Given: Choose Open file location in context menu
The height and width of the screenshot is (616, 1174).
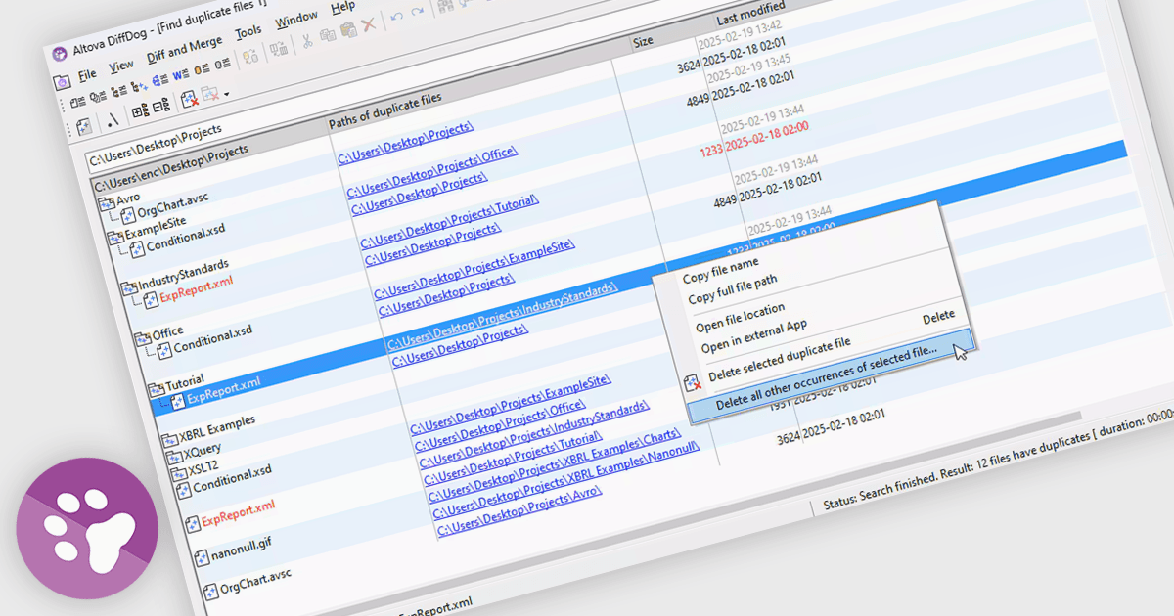Looking at the screenshot, I should [740, 316].
